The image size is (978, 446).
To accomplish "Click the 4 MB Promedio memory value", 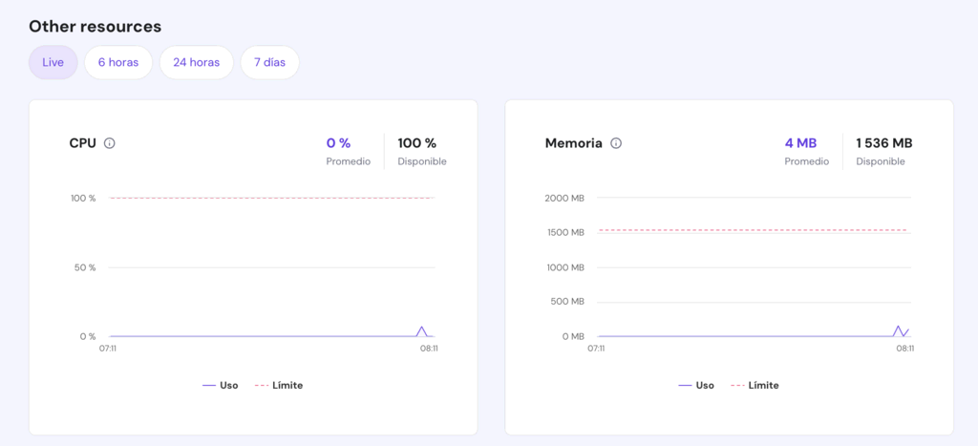I will (800, 143).
